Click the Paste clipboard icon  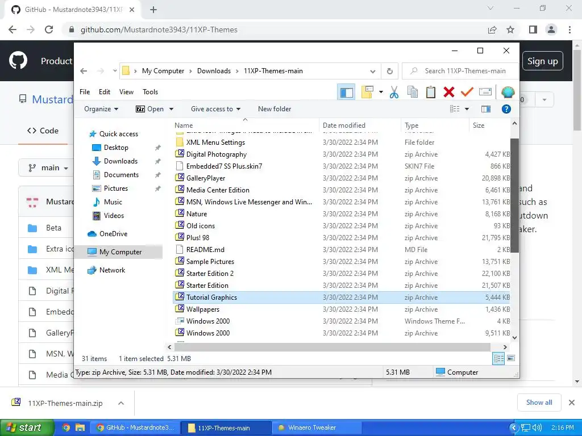(x=431, y=92)
